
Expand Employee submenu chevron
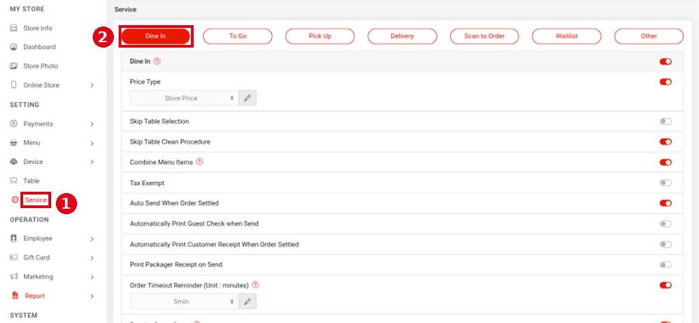[x=92, y=239]
